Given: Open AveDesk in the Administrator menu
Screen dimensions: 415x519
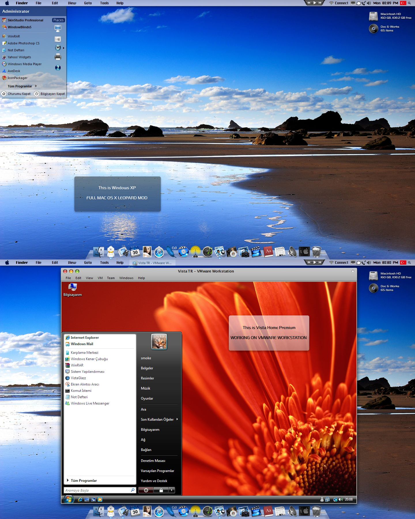Looking at the screenshot, I should pyautogui.click(x=11, y=71).
